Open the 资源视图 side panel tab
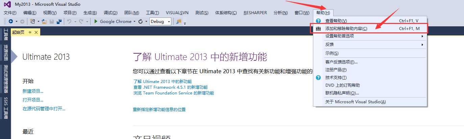 click(6, 53)
